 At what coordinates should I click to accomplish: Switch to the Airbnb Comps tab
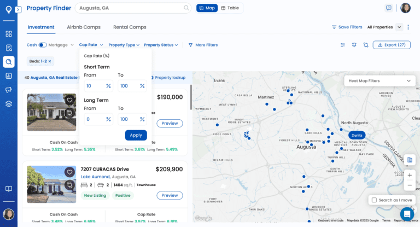click(x=84, y=27)
